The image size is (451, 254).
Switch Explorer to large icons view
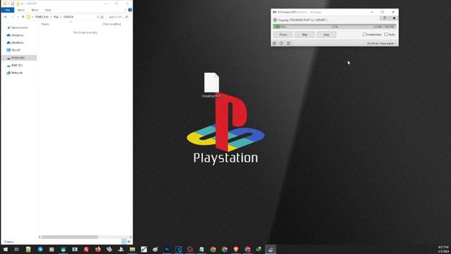pyautogui.click(x=129, y=241)
